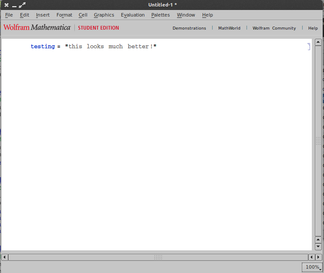Viewport: 324px width, 273px height.
Task: Open the Demonstrations link
Action: pyautogui.click(x=189, y=28)
